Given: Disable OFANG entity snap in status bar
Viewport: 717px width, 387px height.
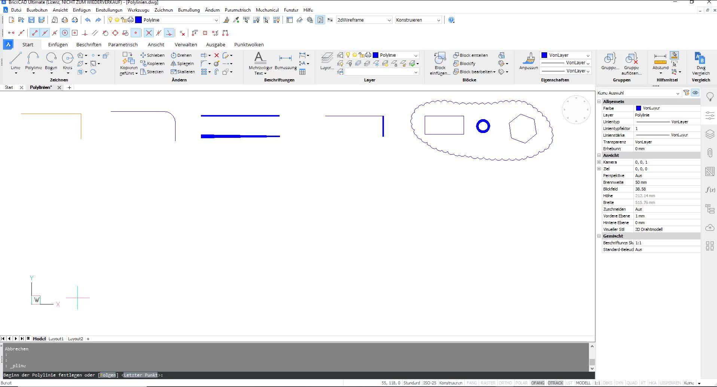Looking at the screenshot, I should tap(538, 383).
